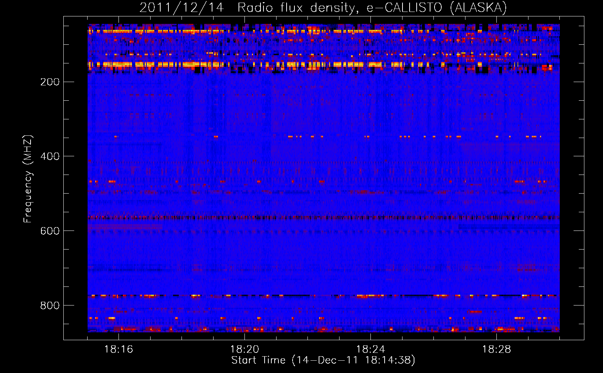Click the plot title '2011/12/14 Radio flux density'
The height and width of the screenshot is (373, 603).
(x=323, y=8)
